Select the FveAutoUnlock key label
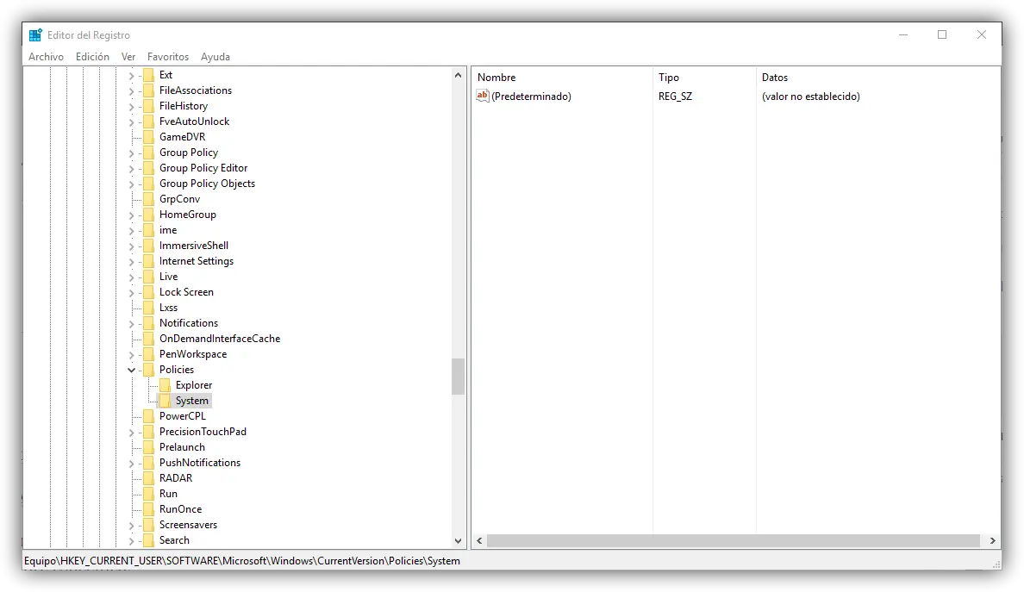Screen dimensions: 1024x592 [x=195, y=122]
